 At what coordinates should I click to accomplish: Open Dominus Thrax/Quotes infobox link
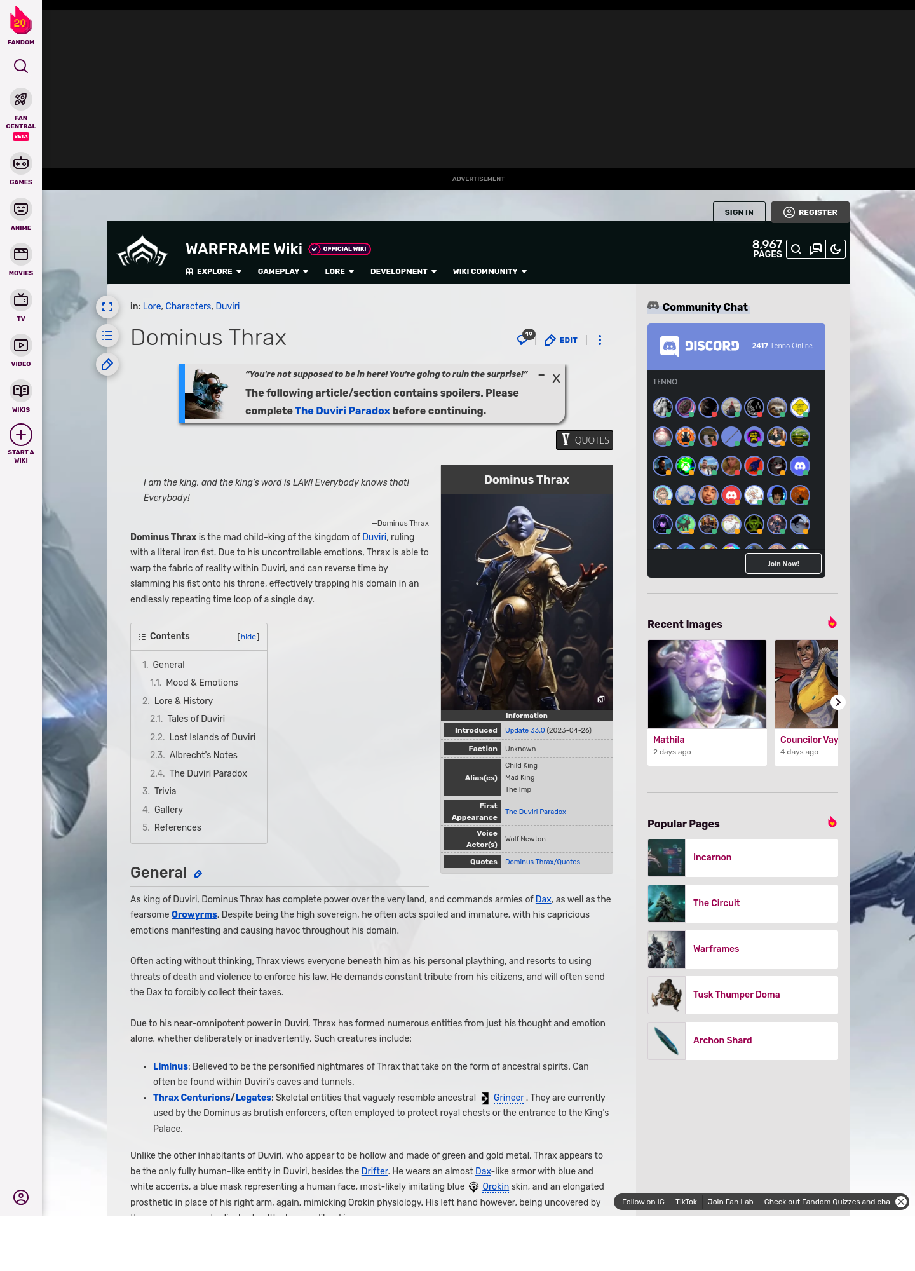click(543, 862)
